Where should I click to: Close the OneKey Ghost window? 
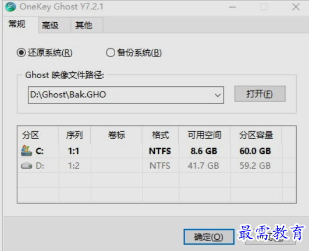pyautogui.click(x=296, y=7)
